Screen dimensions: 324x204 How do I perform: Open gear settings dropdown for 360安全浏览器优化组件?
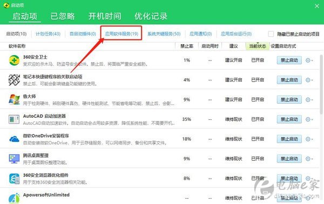point(309,178)
